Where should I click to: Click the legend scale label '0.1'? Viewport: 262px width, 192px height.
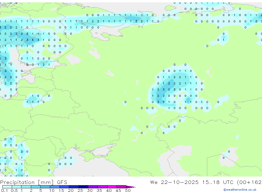tap(4, 190)
